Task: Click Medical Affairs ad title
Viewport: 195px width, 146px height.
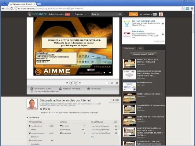Action: point(138,31)
